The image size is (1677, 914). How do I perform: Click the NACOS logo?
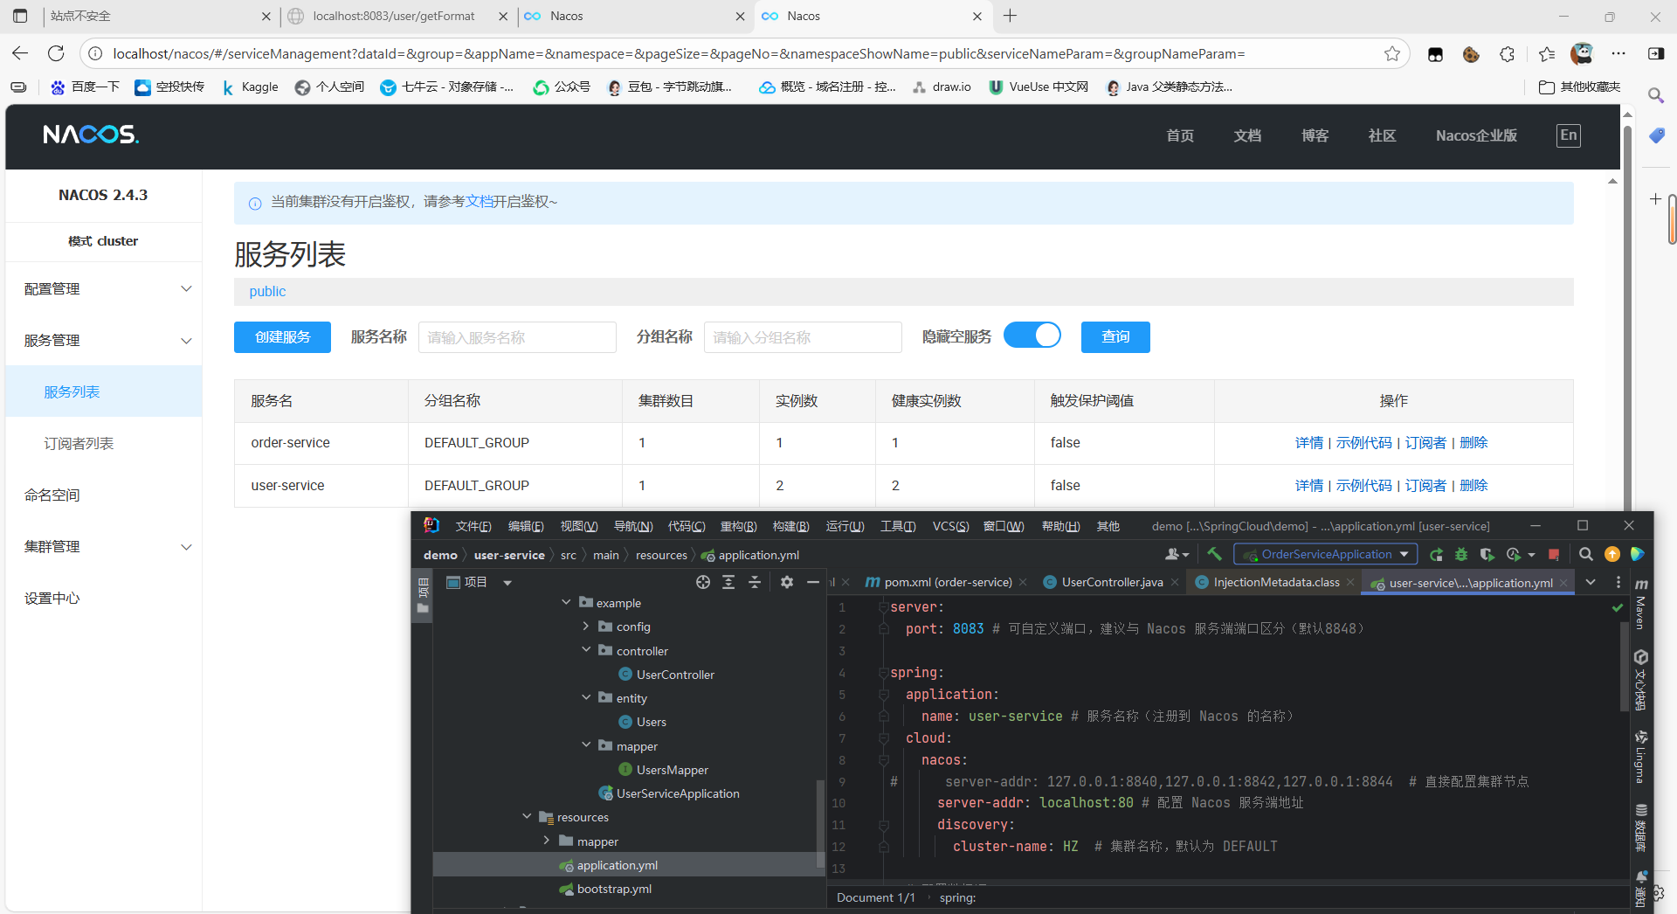coord(91,135)
